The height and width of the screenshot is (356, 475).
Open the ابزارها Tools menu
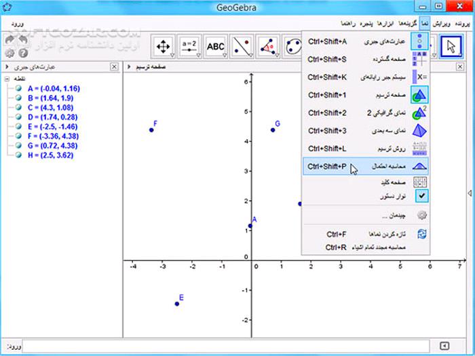tap(386, 24)
